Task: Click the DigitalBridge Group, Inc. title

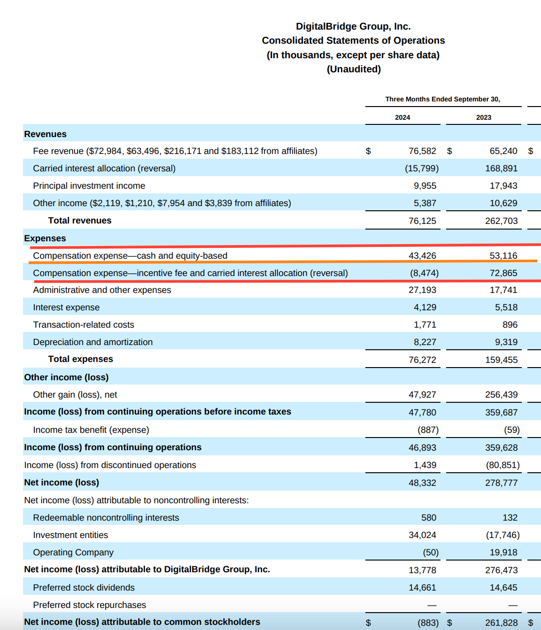Action: 353,26
